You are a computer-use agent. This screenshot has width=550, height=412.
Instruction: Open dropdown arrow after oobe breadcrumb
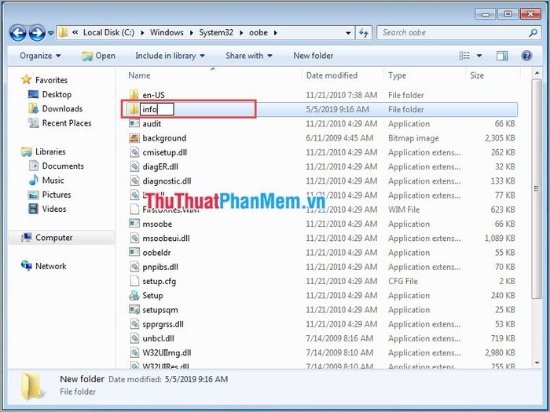275,33
